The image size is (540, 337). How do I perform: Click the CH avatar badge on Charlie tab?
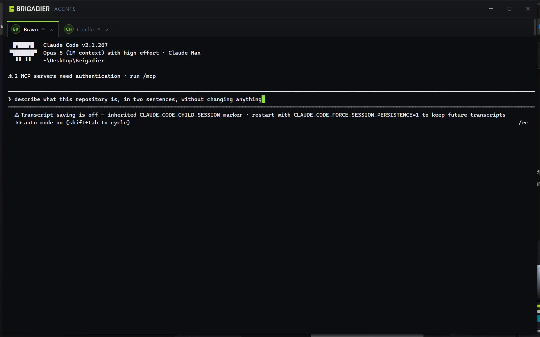click(69, 29)
